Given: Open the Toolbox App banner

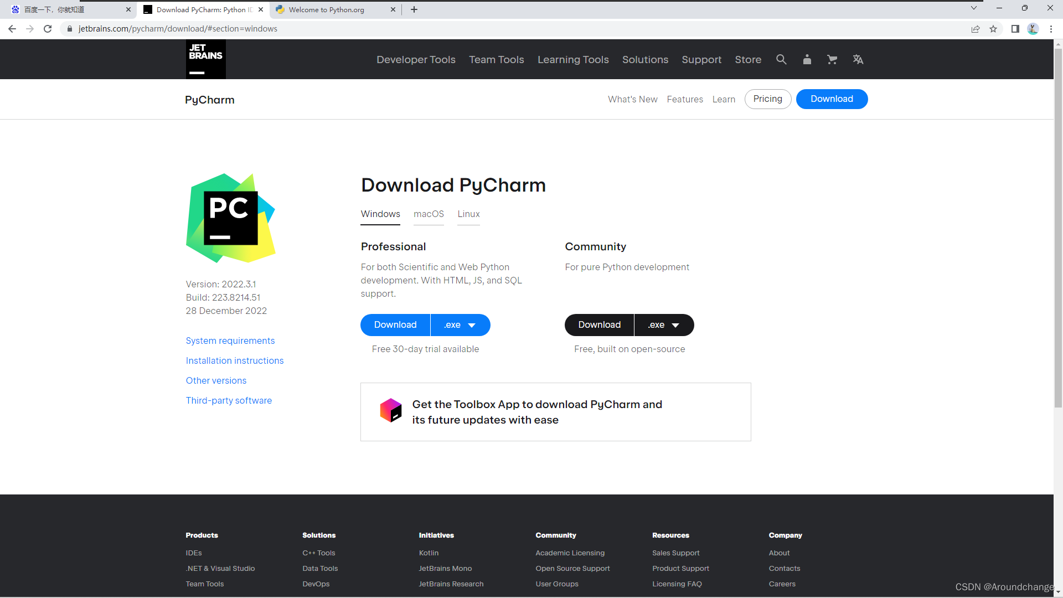Looking at the screenshot, I should tap(556, 412).
